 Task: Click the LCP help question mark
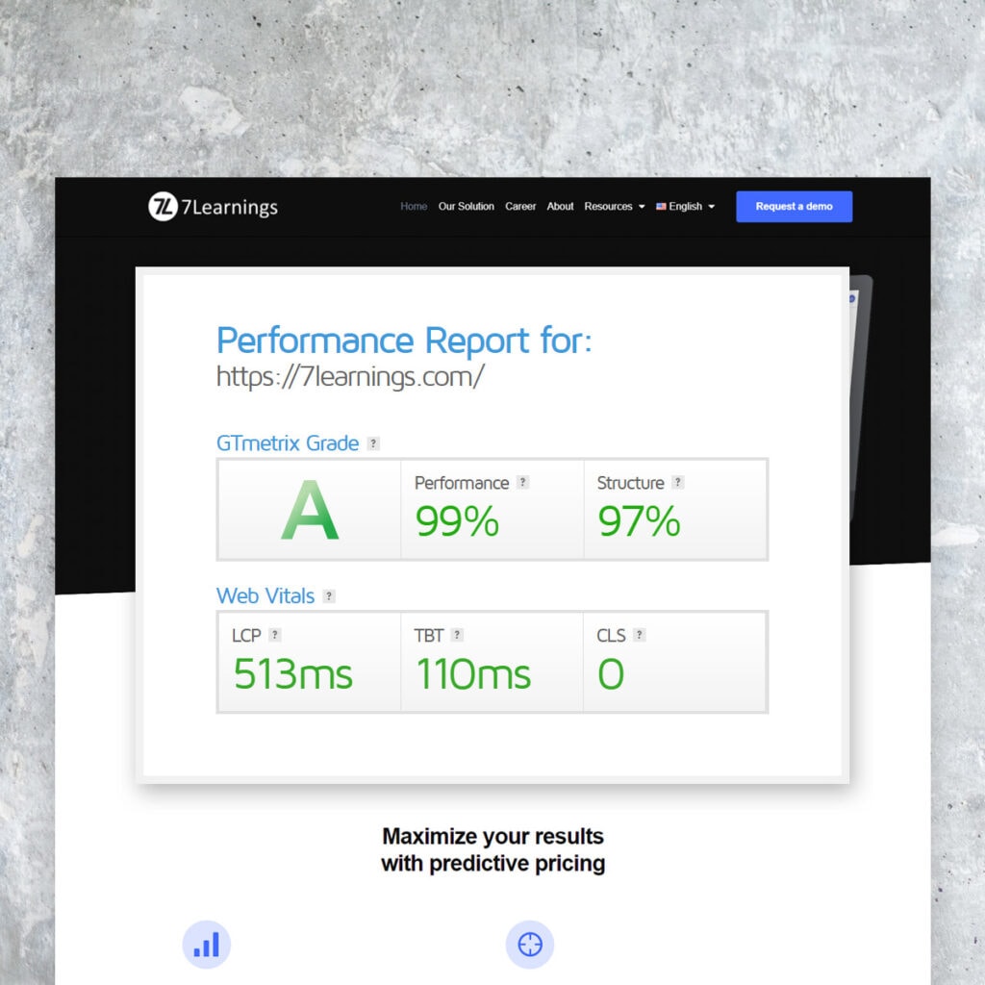(x=274, y=635)
